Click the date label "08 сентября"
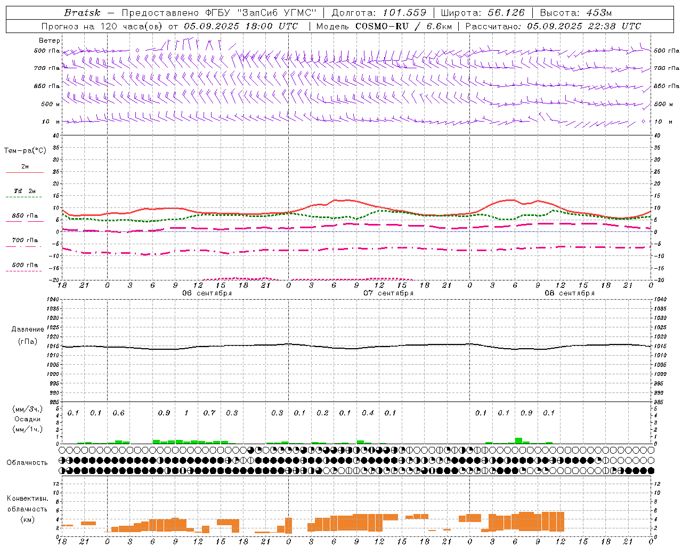The image size is (682, 546). 570,293
